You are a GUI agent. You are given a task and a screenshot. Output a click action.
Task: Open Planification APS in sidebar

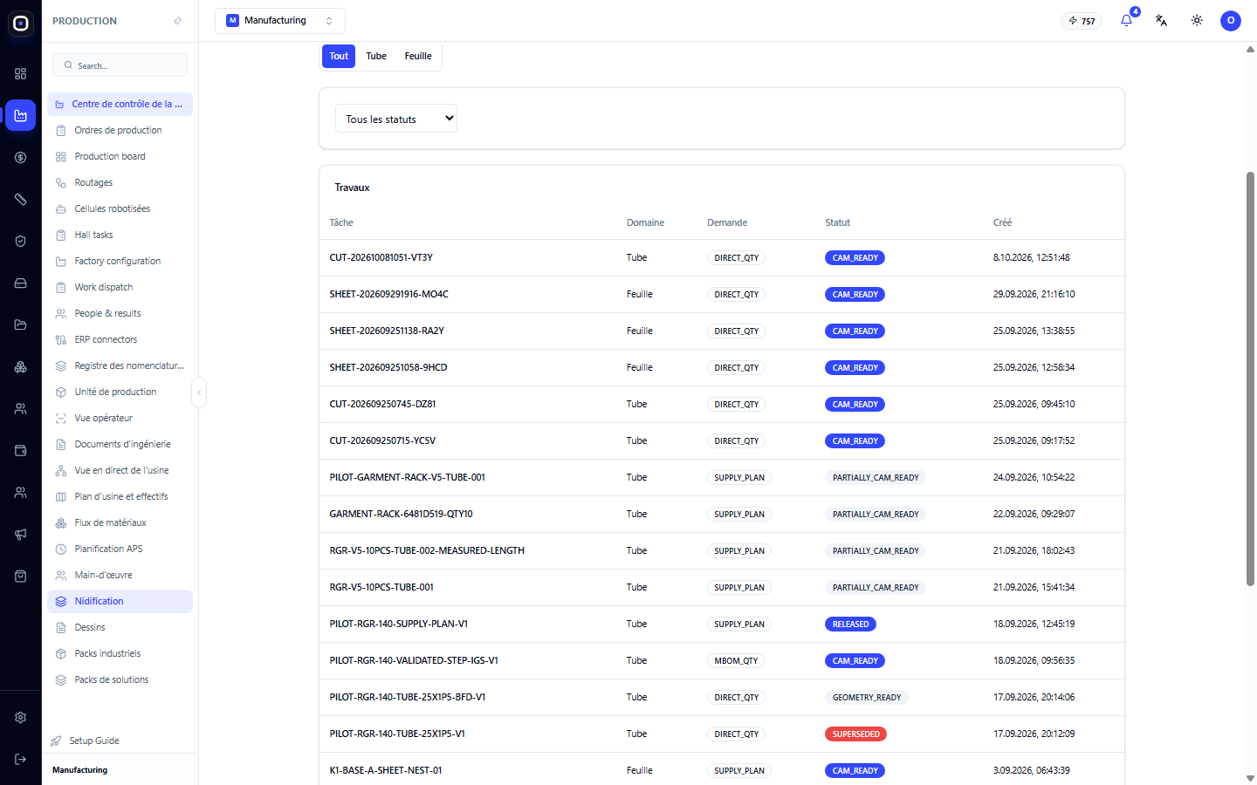tap(120, 549)
